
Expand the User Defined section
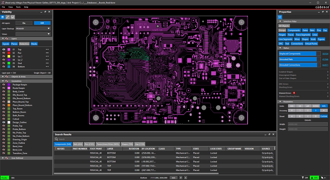(3, 158)
